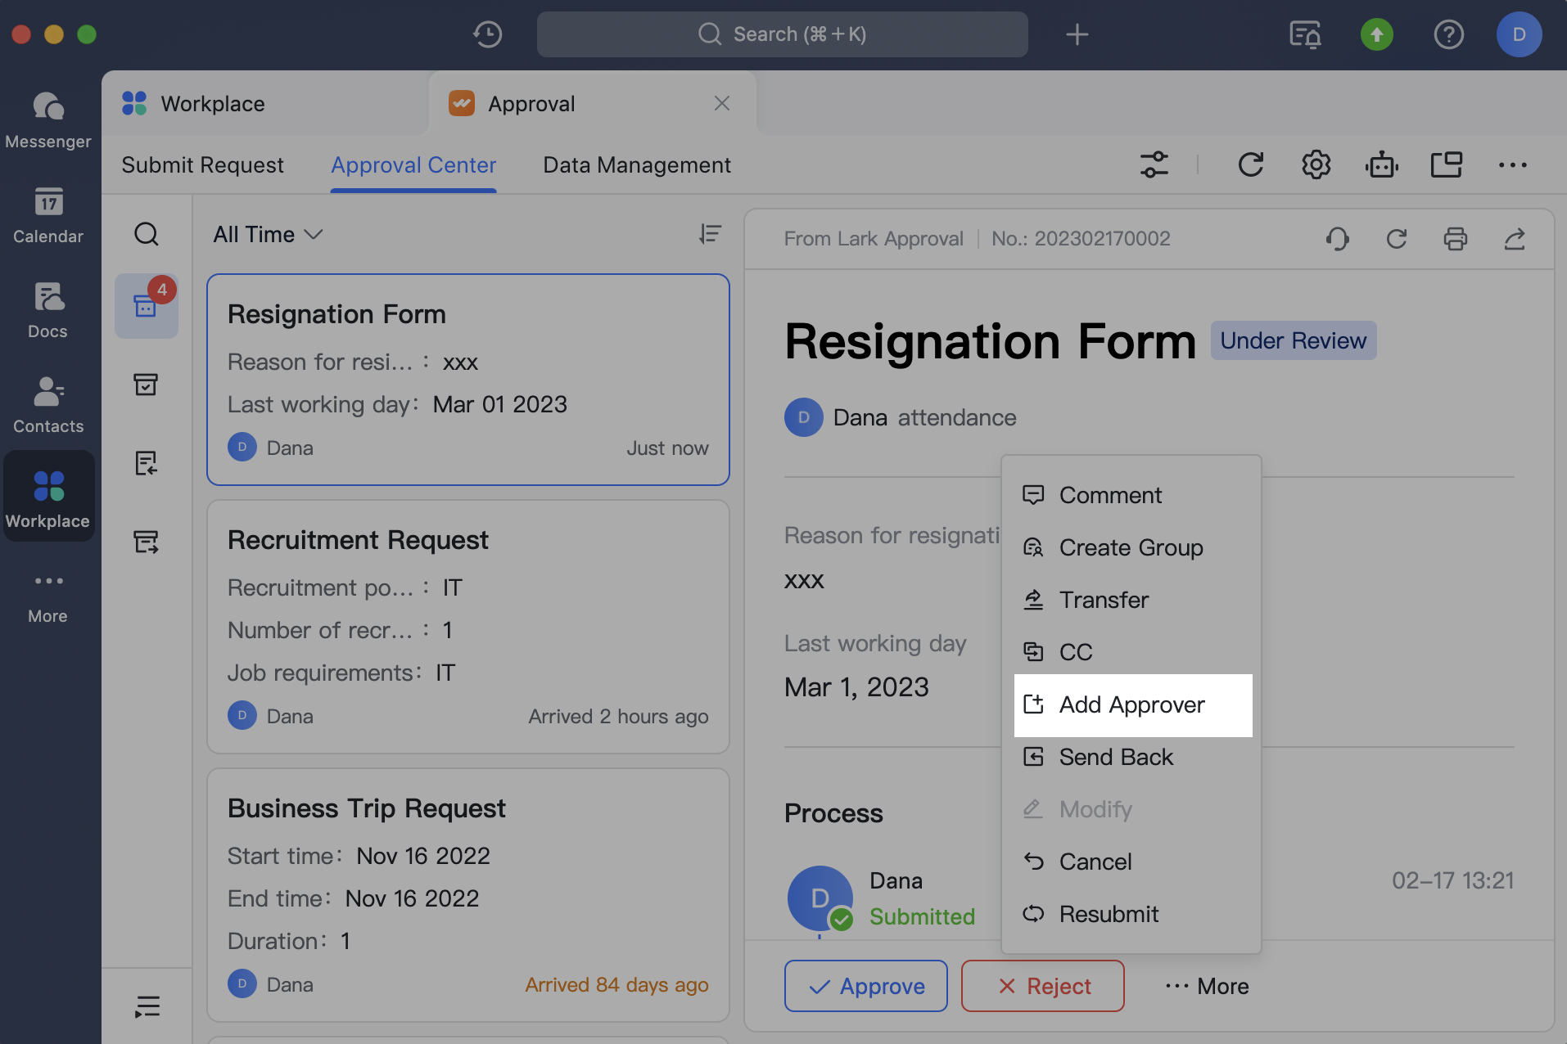Select the sent approvals icon
The width and height of the screenshot is (1567, 1044).
pyautogui.click(x=147, y=541)
